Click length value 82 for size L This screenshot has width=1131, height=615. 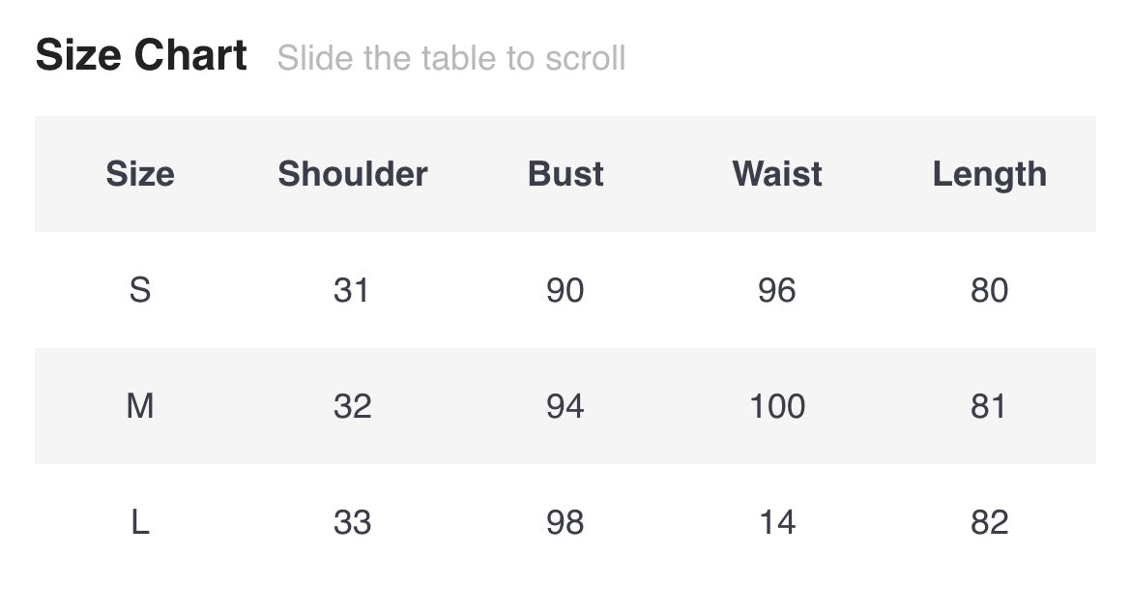pos(989,522)
